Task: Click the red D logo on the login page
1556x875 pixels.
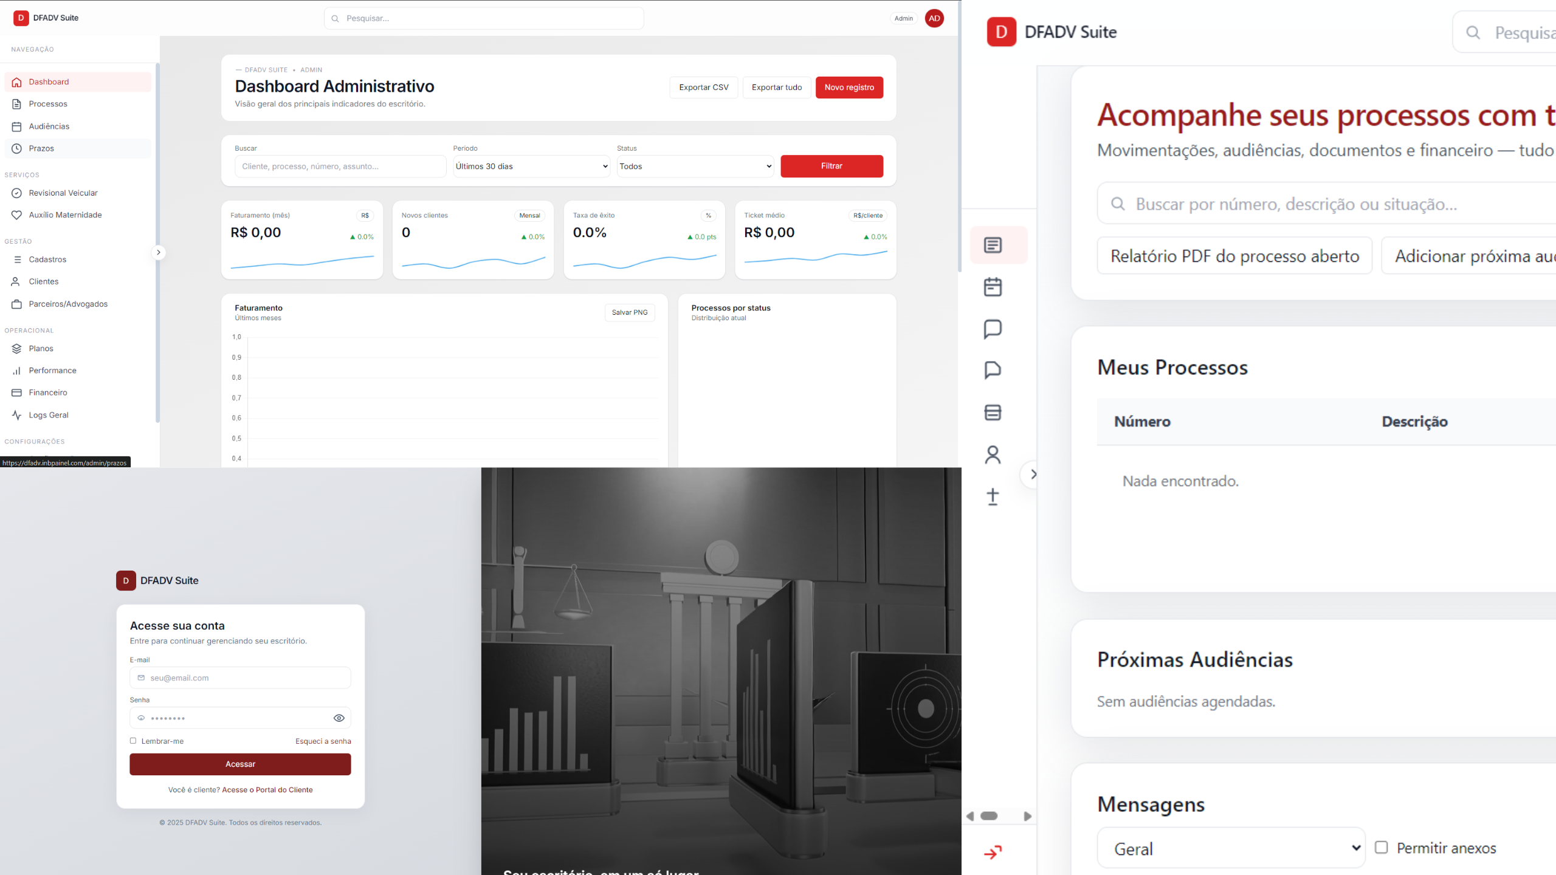Action: click(126, 580)
